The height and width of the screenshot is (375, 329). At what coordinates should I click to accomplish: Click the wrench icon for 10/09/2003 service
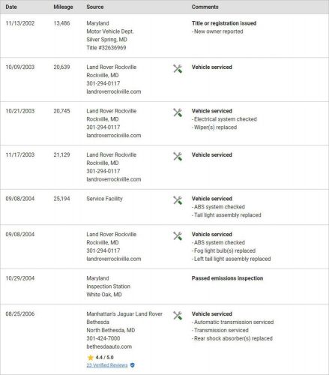[178, 69]
